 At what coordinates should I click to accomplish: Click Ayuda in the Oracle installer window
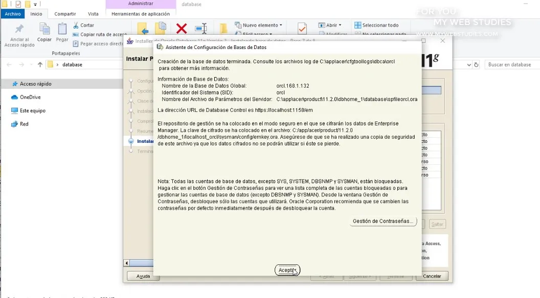click(143, 276)
